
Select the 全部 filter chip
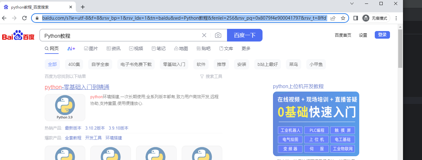[x=52, y=64]
